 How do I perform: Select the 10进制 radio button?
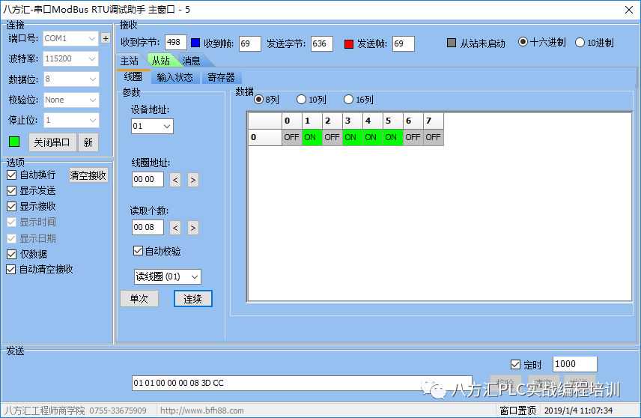tap(580, 43)
